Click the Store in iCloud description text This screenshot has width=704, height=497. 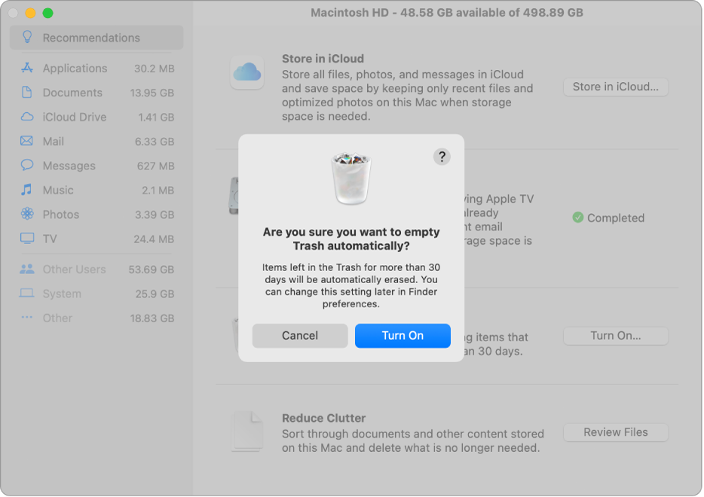[x=407, y=95]
